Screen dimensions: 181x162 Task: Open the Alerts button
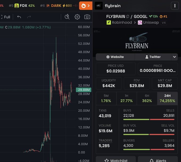coord(158,160)
